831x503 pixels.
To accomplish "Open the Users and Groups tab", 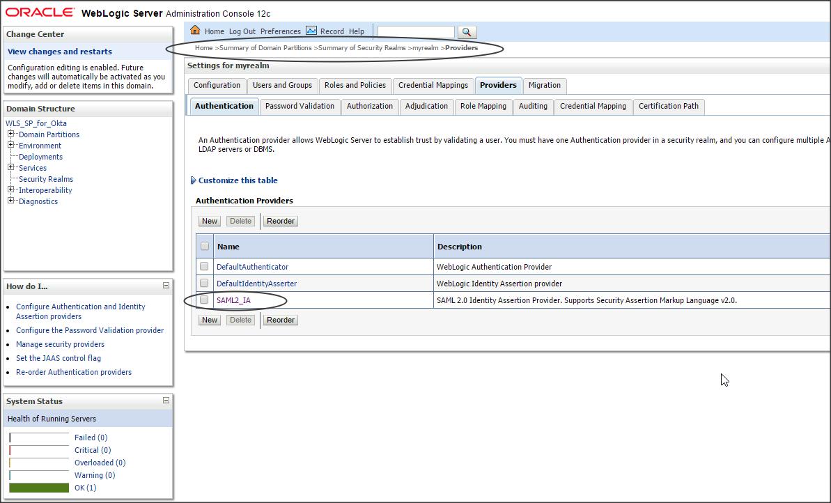I will 283,85.
